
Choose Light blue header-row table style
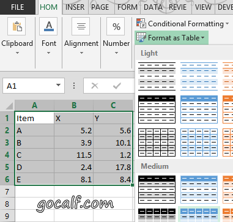199,109
